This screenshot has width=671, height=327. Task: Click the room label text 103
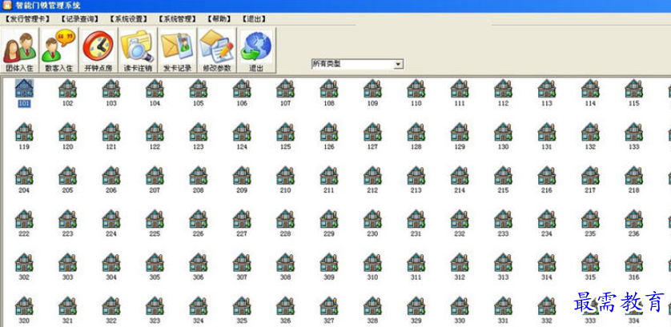[111, 103]
